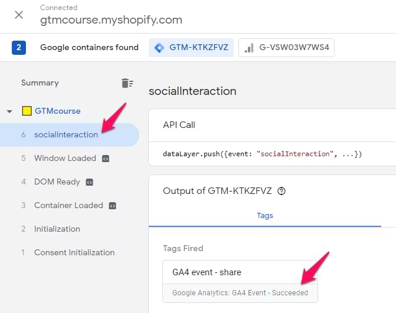
Task: Collapse the GTMcourse tree node
Action: [x=9, y=111]
